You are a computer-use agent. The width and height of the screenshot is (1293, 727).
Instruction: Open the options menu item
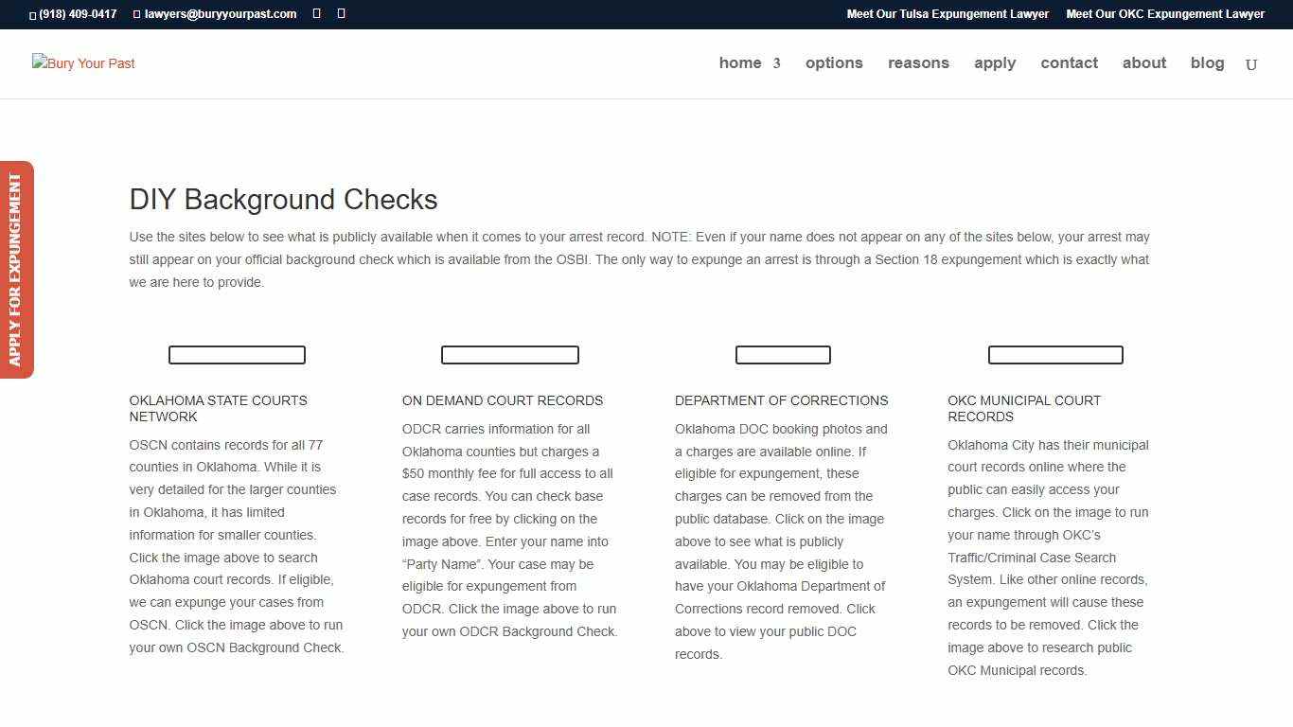click(x=834, y=62)
